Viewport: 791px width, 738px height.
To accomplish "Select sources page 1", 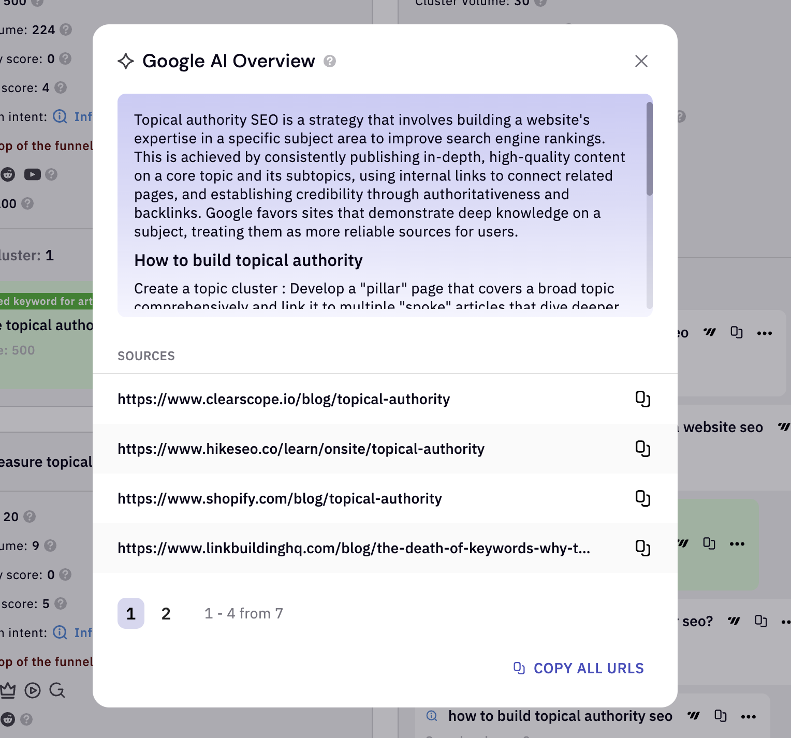I will click(x=131, y=613).
